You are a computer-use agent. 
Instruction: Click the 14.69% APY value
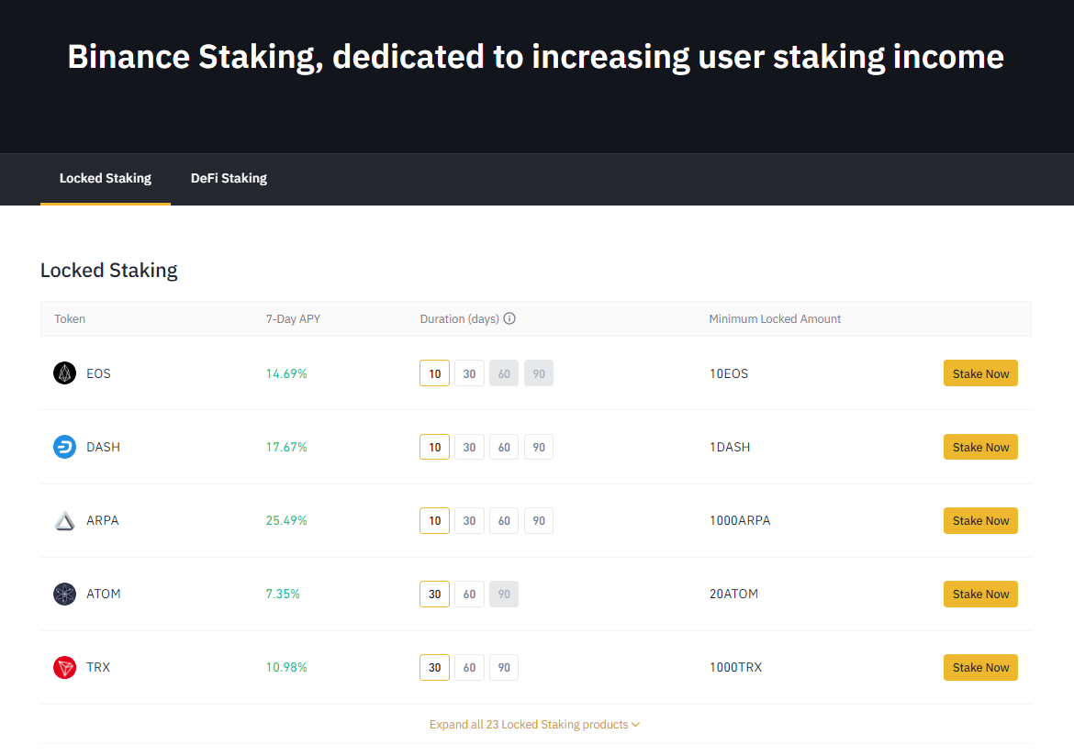(x=286, y=373)
